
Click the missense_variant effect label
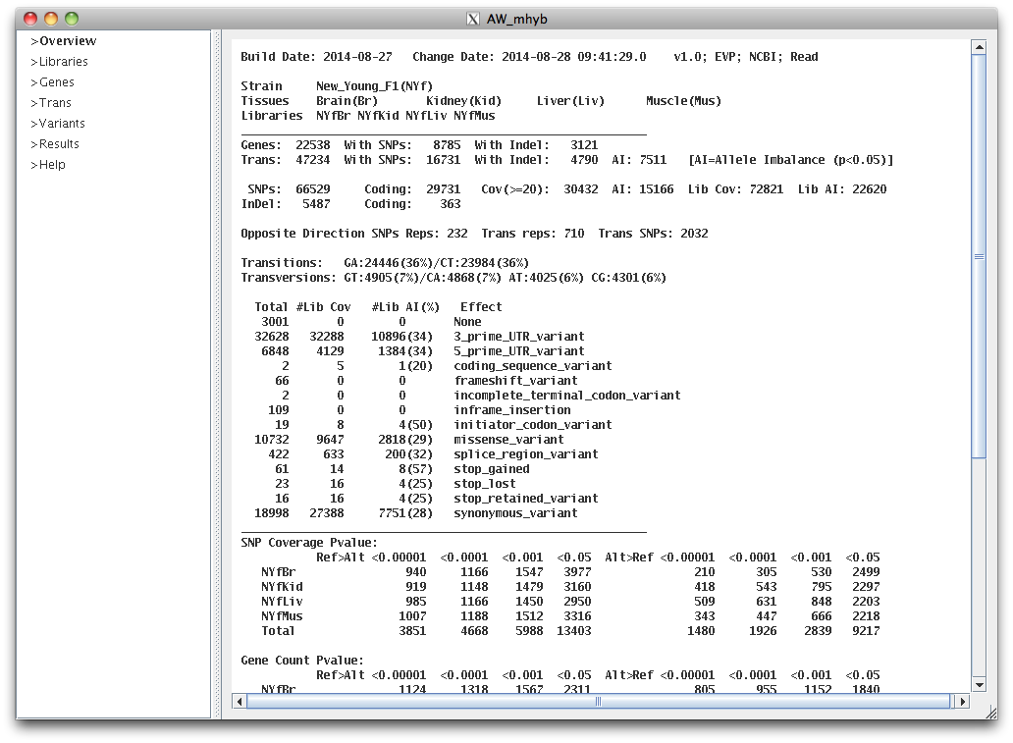tap(508, 440)
